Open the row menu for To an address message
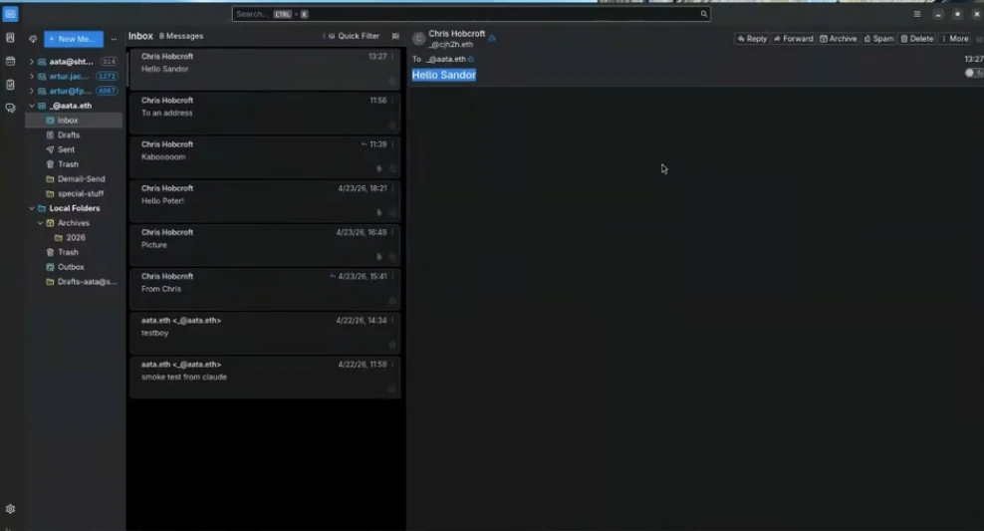The image size is (984, 531). coord(392,101)
